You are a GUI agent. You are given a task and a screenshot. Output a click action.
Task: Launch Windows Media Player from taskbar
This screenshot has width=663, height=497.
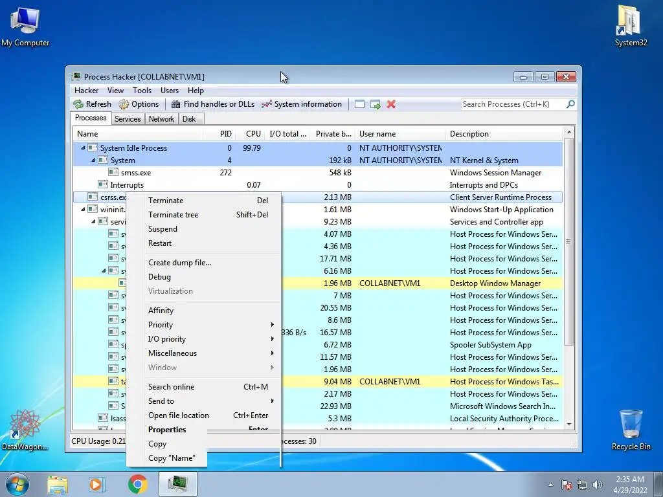(x=96, y=485)
